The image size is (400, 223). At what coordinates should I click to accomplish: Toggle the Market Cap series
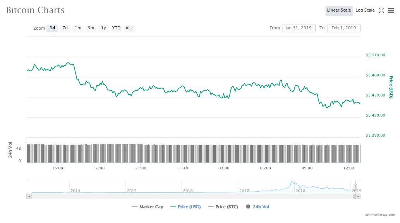[148, 207]
